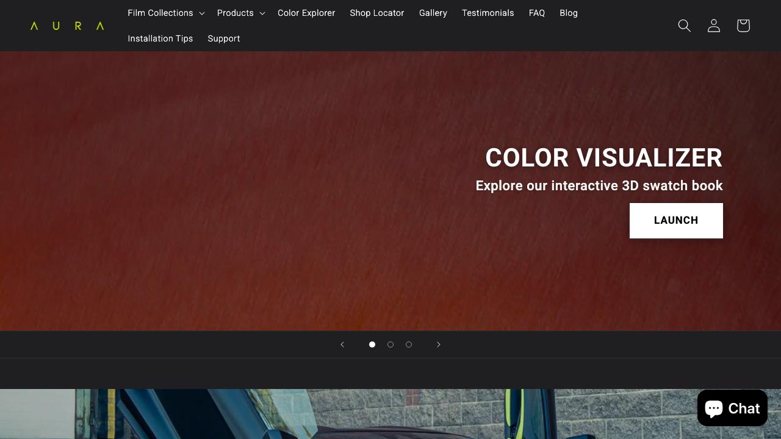Open the Gallery page
The width and height of the screenshot is (781, 439).
(433, 13)
